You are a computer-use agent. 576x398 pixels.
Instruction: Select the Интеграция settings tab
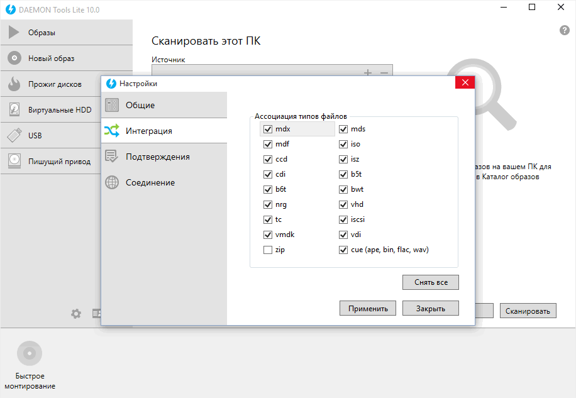pyautogui.click(x=164, y=131)
